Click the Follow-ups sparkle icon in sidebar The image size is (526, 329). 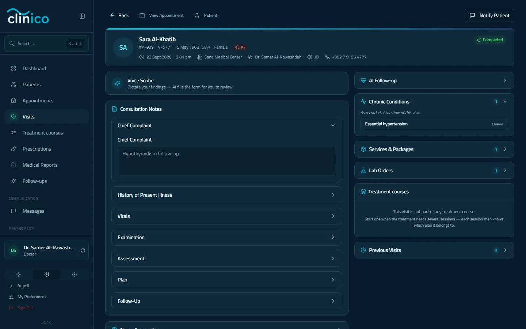click(14, 181)
